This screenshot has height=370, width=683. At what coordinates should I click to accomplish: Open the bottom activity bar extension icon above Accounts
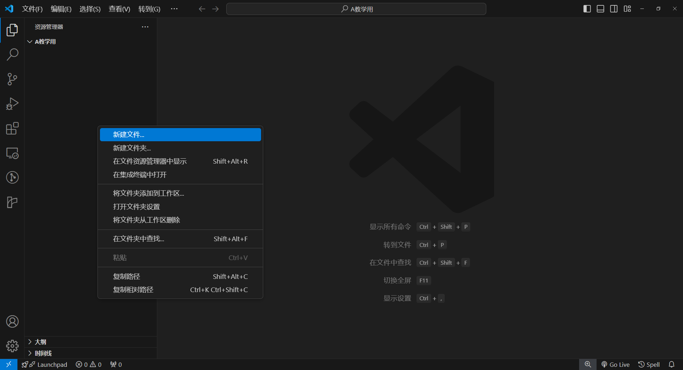point(12,202)
